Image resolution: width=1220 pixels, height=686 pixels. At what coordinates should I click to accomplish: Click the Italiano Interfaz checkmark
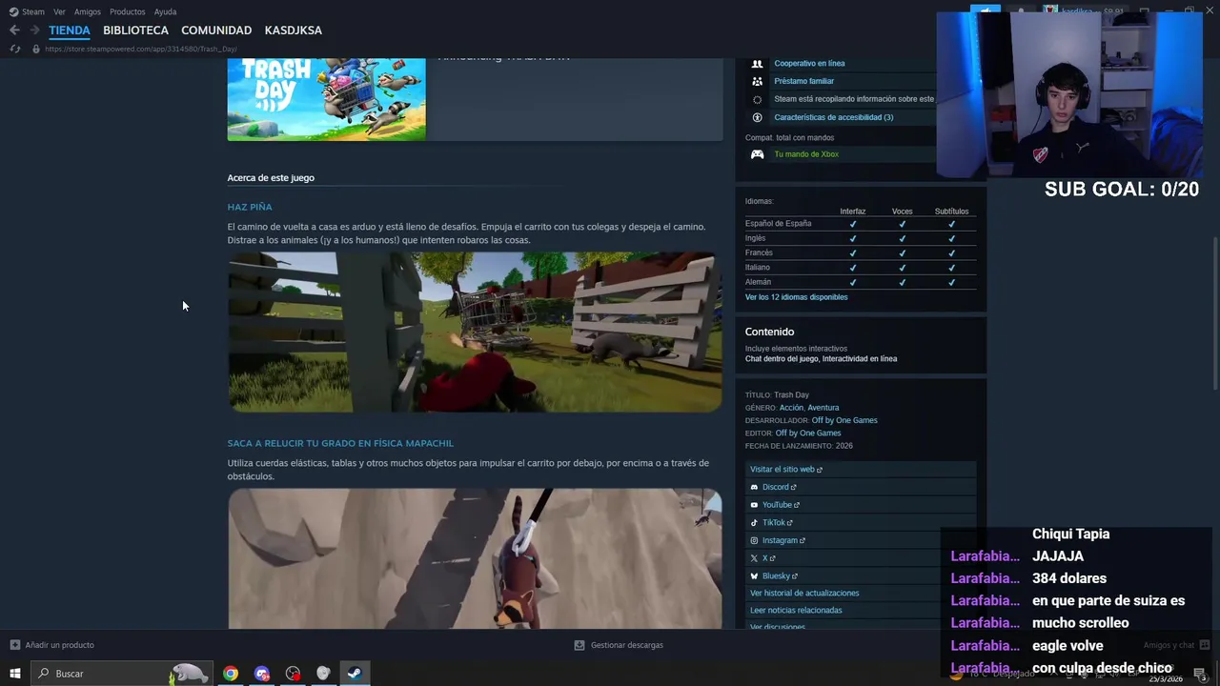(853, 268)
